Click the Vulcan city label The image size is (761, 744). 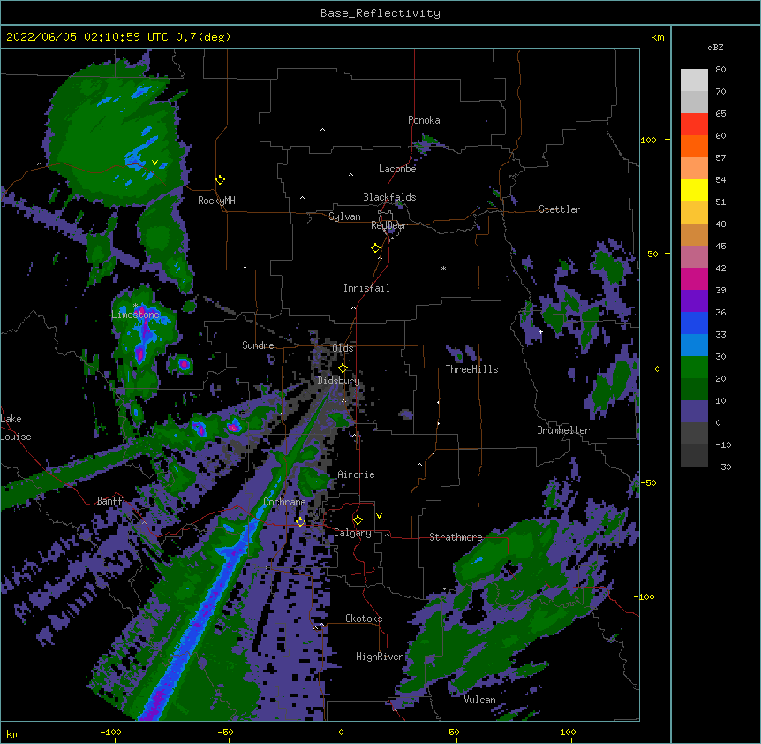point(479,700)
